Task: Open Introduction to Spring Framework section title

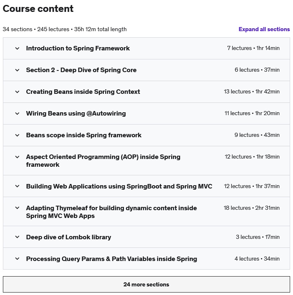Action: 78,48
